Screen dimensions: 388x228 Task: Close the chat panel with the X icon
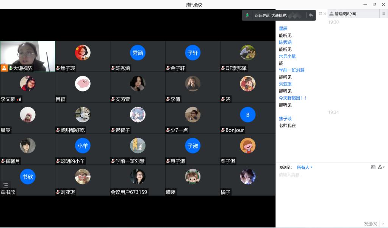[325, 14]
